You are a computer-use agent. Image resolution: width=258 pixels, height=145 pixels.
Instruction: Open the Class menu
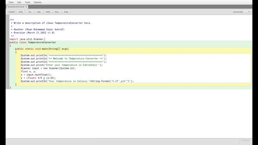(x=11, y=2)
